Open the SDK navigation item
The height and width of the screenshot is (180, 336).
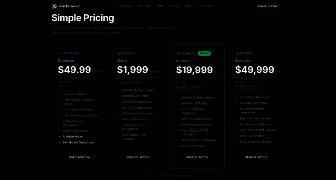(x=160, y=6)
